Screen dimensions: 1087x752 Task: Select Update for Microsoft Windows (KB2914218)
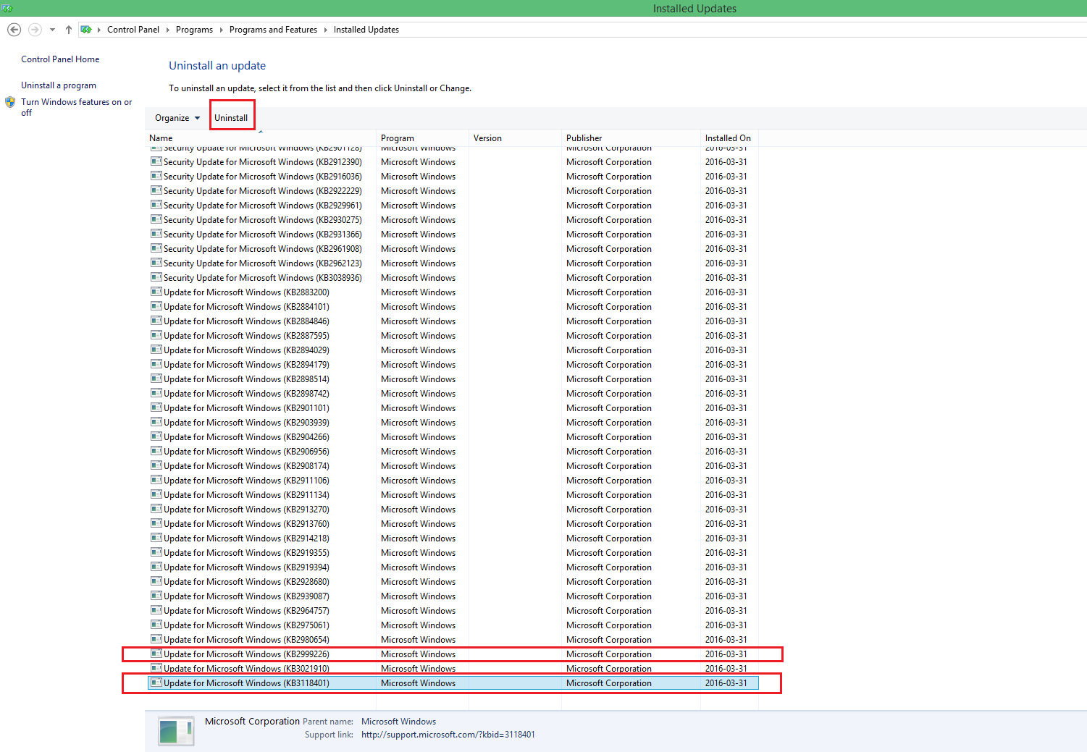(453, 538)
